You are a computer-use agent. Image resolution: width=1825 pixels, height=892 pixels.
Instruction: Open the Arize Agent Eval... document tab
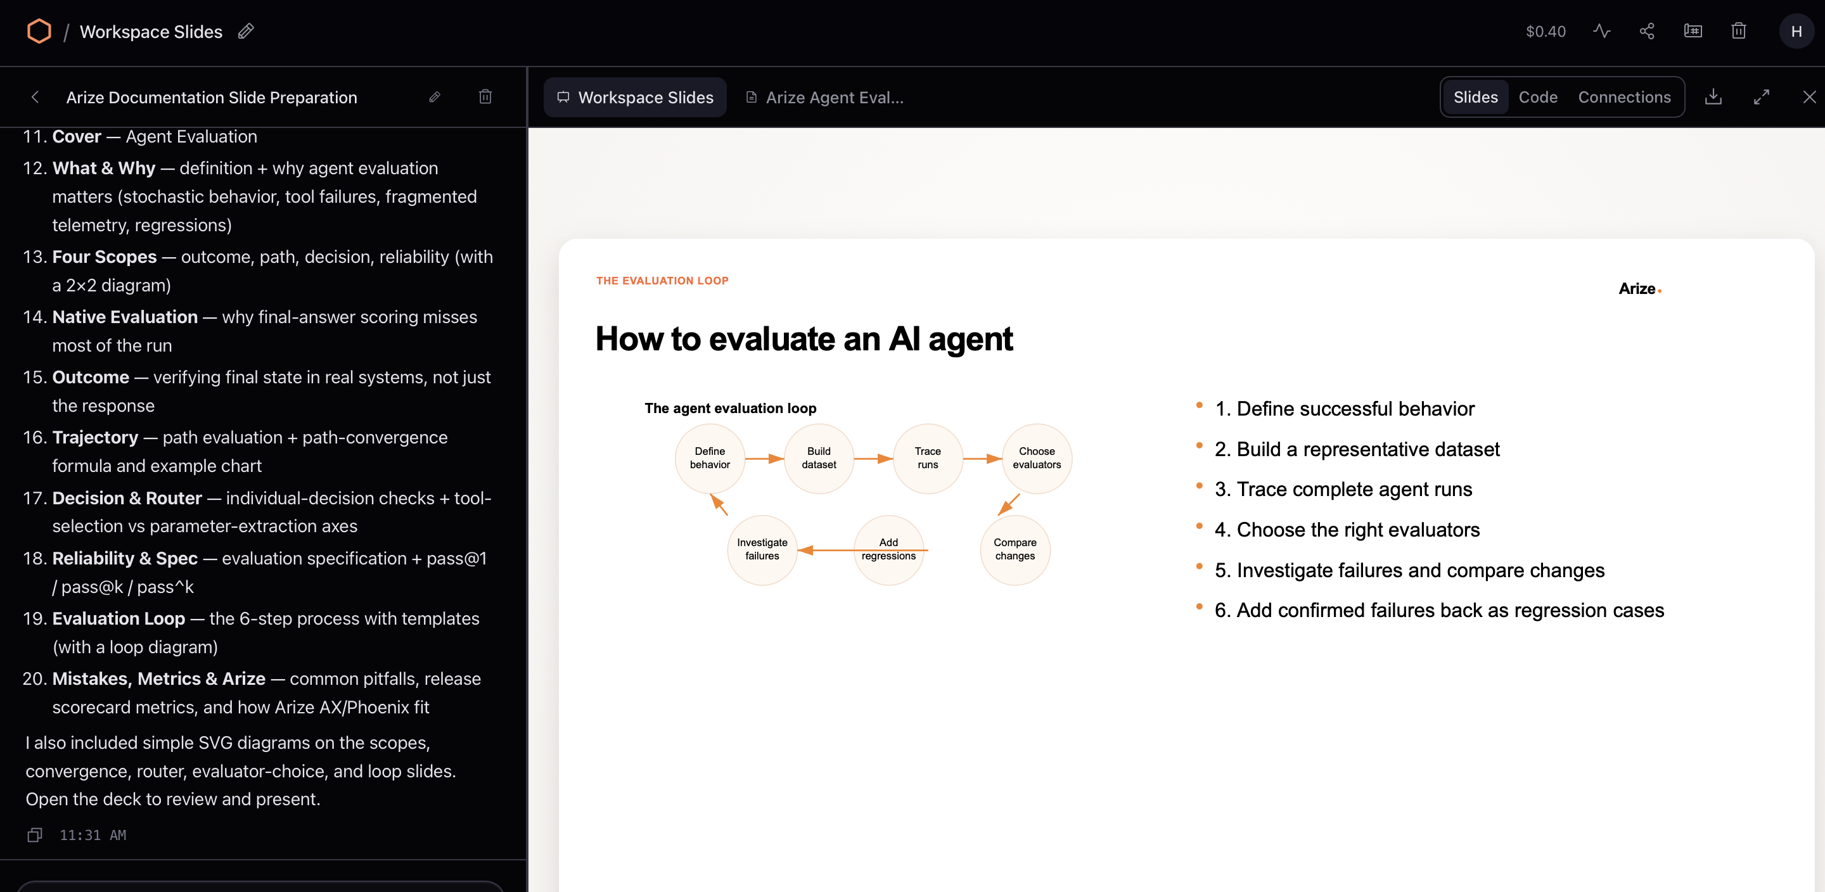click(x=824, y=97)
